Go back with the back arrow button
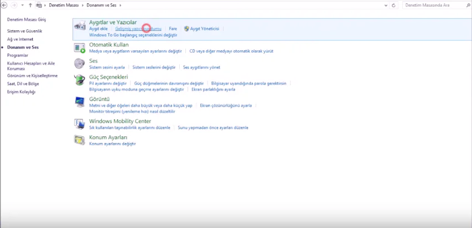The image size is (472, 228). coord(4,5)
